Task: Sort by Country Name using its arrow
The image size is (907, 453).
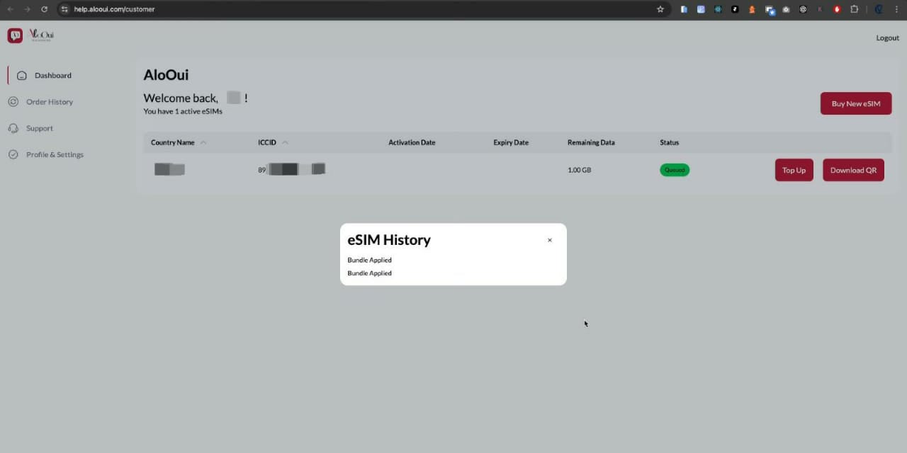Action: (x=203, y=142)
